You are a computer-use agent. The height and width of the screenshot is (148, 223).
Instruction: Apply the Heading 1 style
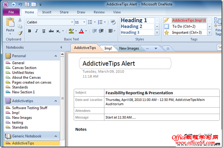[137, 20]
